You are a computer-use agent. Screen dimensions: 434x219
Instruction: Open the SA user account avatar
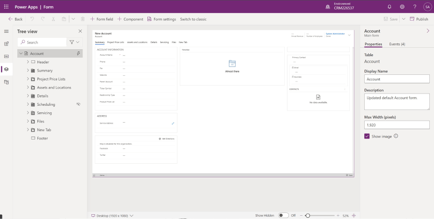pyautogui.click(x=427, y=7)
